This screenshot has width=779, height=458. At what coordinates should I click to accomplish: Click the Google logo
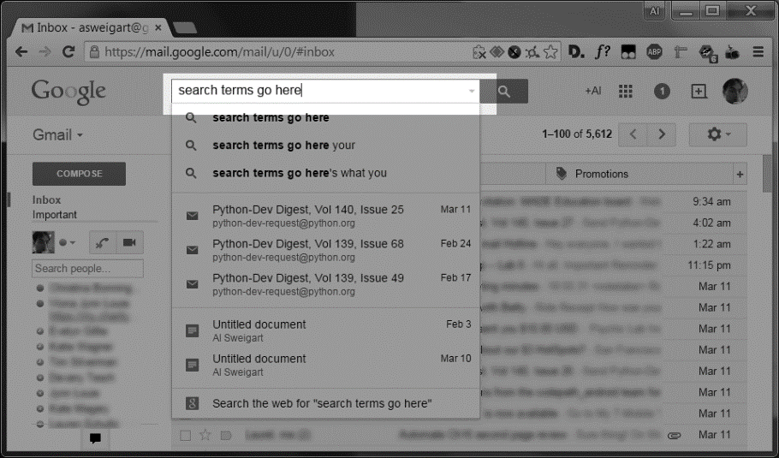click(68, 92)
